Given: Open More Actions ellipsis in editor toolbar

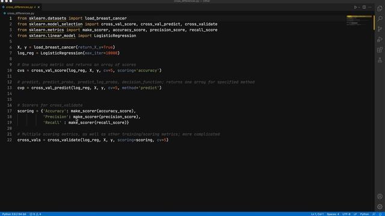Looking at the screenshot, I should [370, 7].
